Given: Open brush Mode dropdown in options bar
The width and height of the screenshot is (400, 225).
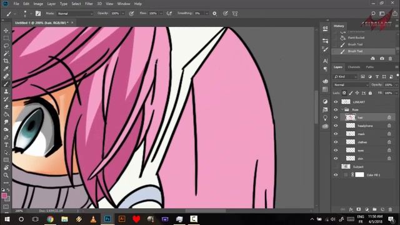Looking at the screenshot, I should click(75, 14).
